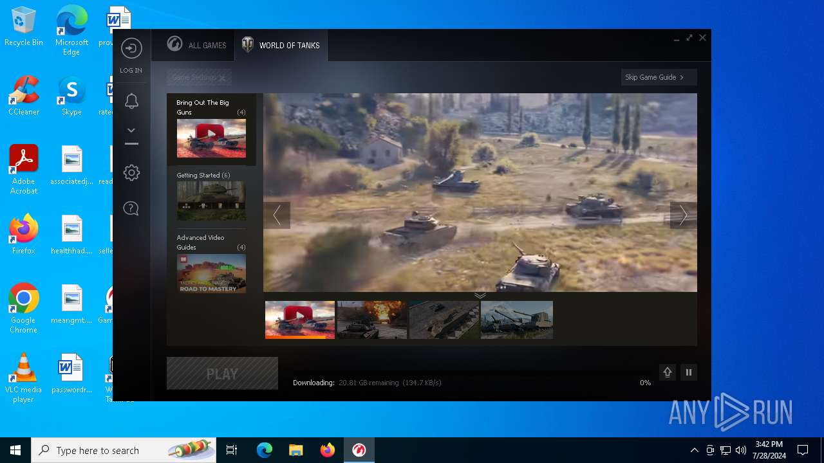
Task: Select the snowy artillery video thumbnail
Action: [517, 320]
